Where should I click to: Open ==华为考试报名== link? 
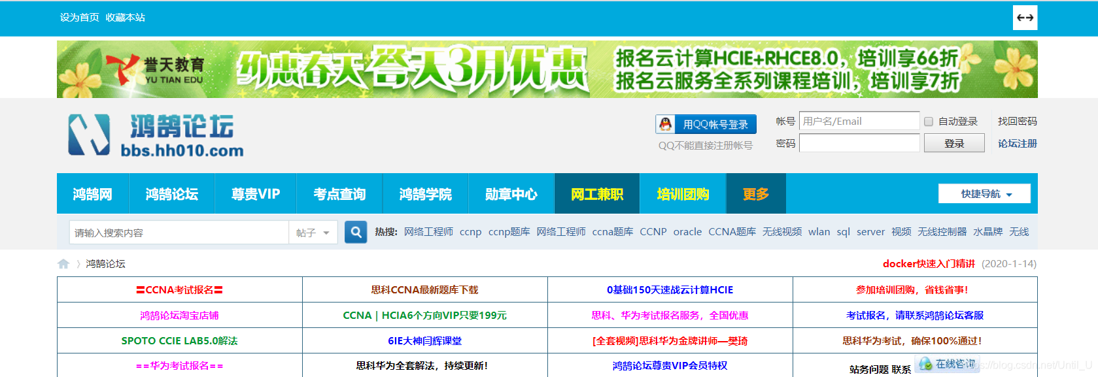point(180,366)
